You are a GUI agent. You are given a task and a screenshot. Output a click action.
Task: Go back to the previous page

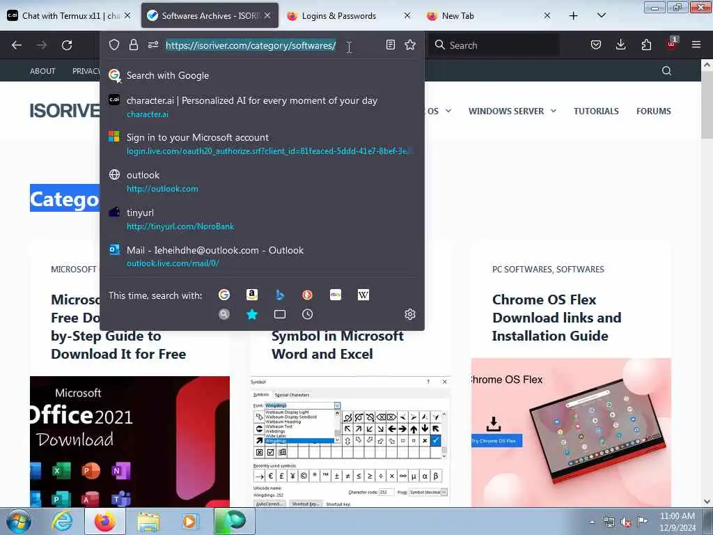pyautogui.click(x=17, y=45)
